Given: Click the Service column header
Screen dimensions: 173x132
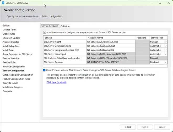Looking at the screenshot, I should (x=65, y=38).
